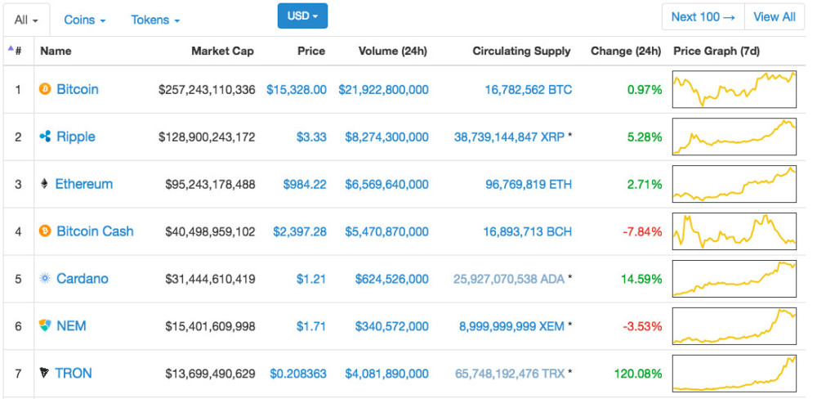Screen dimensions: 817x399
Task: Open TRON's 7-day price graph
Action: (x=734, y=374)
